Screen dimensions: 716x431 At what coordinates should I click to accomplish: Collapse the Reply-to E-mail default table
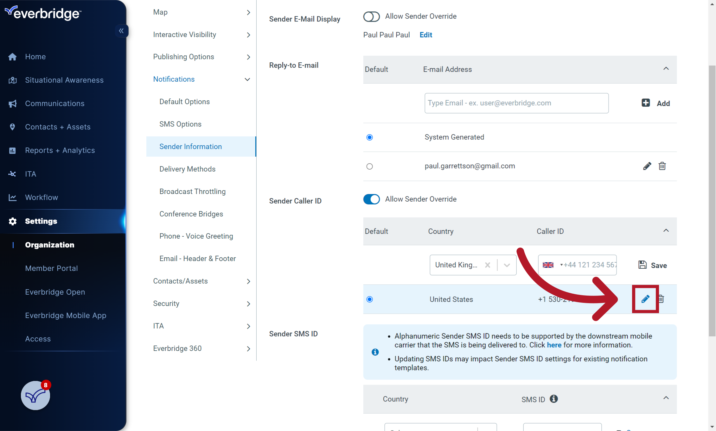(665, 68)
